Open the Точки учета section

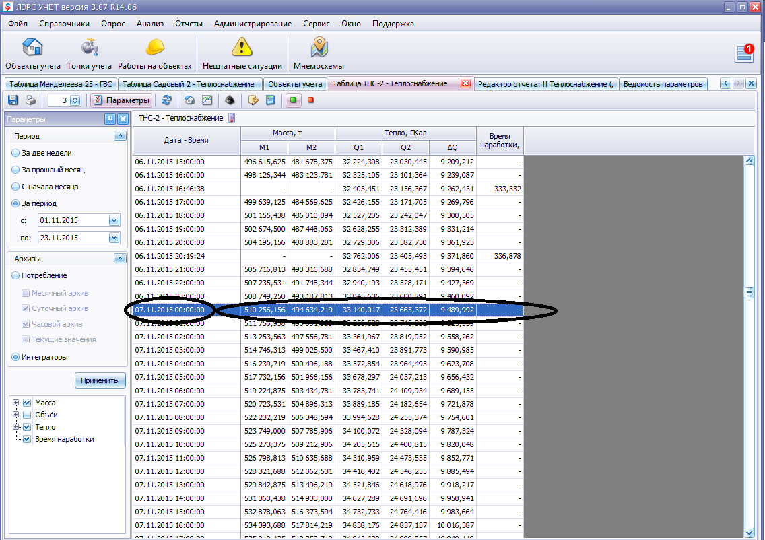[x=90, y=54]
